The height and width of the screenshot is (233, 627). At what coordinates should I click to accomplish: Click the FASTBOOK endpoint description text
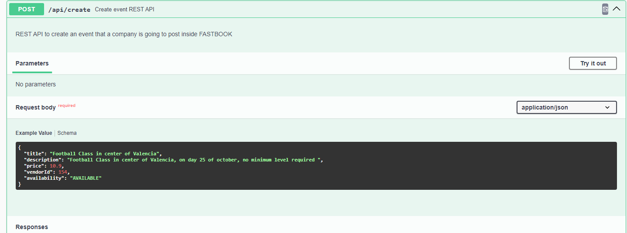(124, 34)
